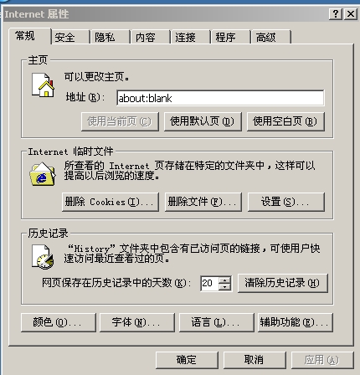
Task: Click the history days number field
Action: point(209,283)
